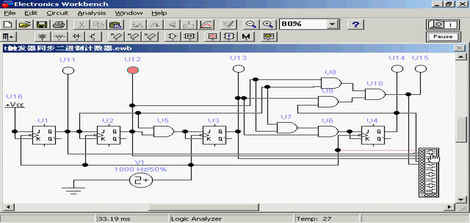Click the Create Subcircuit icon
Screen dimensions: 470x223
click(189, 25)
